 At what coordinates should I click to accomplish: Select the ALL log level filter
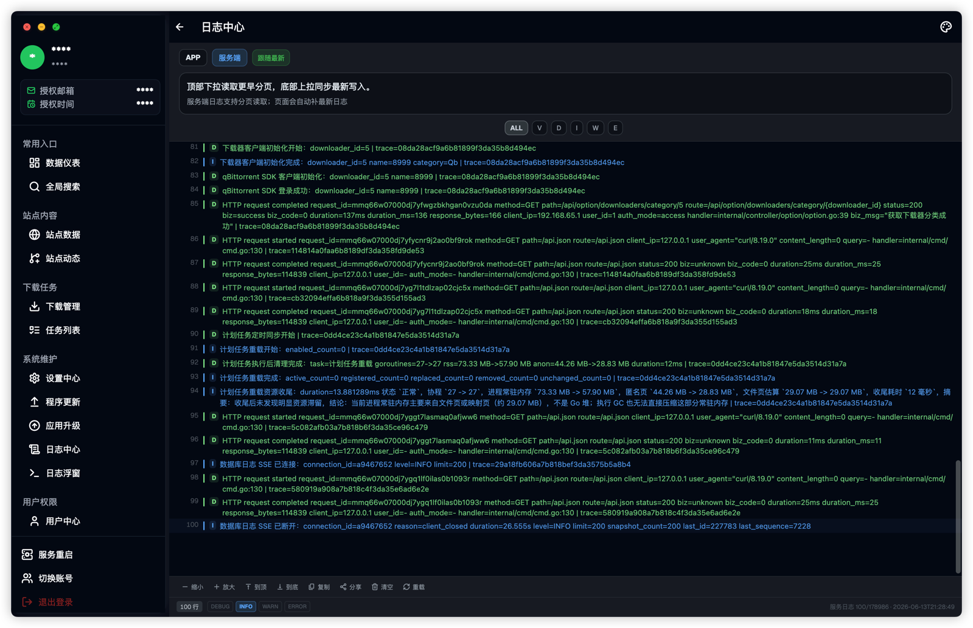[x=516, y=128]
